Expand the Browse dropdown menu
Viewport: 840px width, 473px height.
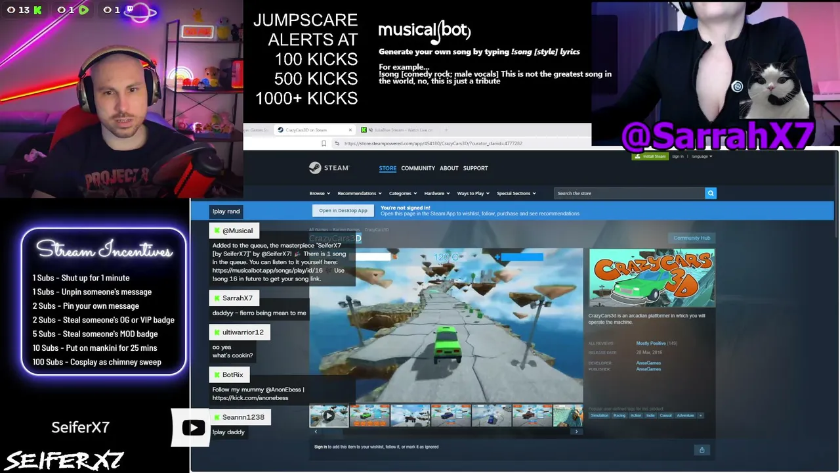tap(320, 193)
